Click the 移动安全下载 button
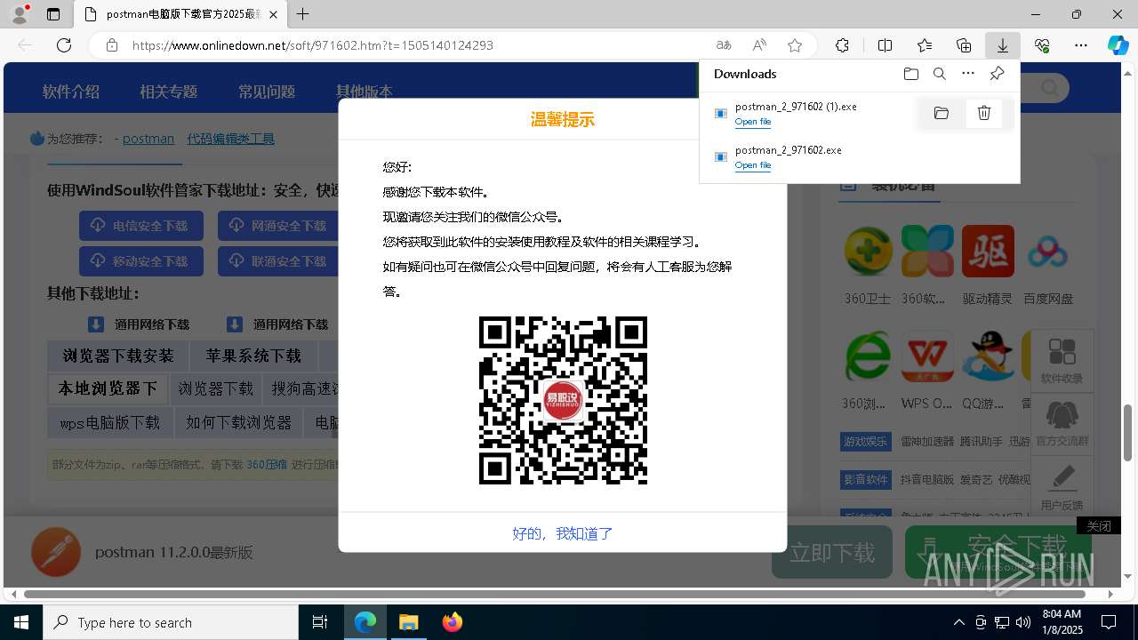 (141, 261)
